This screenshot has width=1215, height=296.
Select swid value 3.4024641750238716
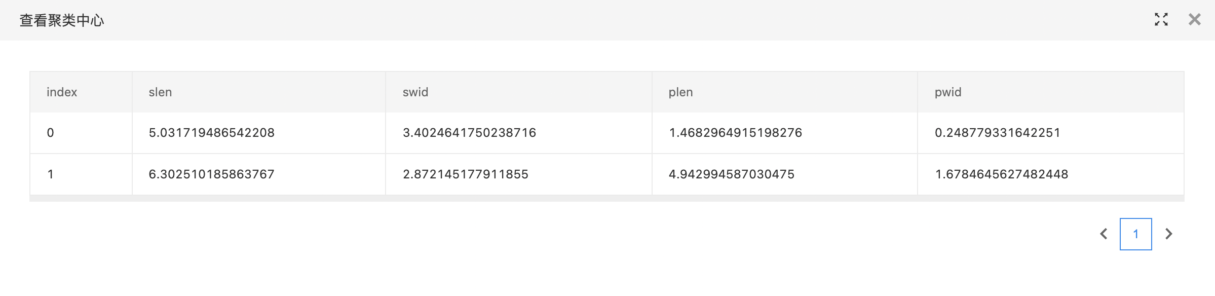point(469,133)
